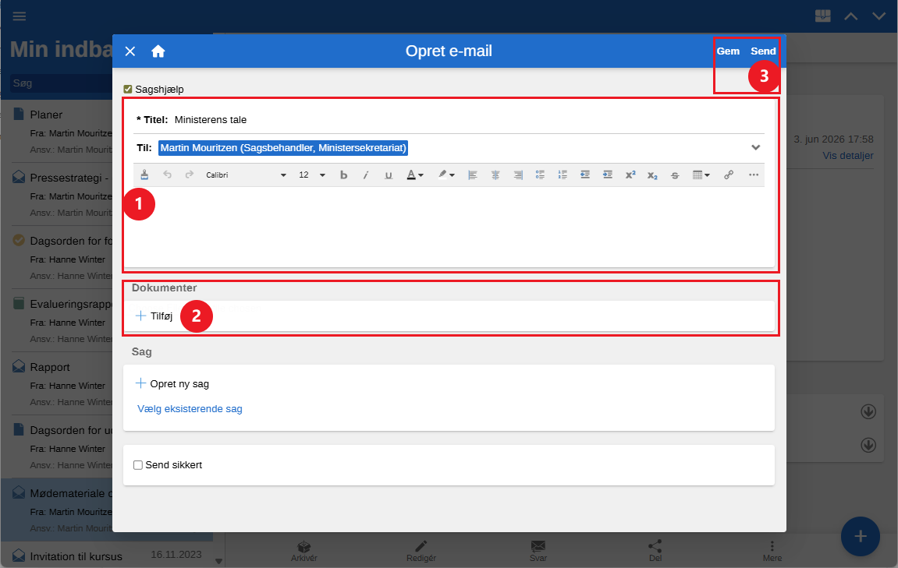Go to next item with down chevron

pyautogui.click(x=879, y=16)
